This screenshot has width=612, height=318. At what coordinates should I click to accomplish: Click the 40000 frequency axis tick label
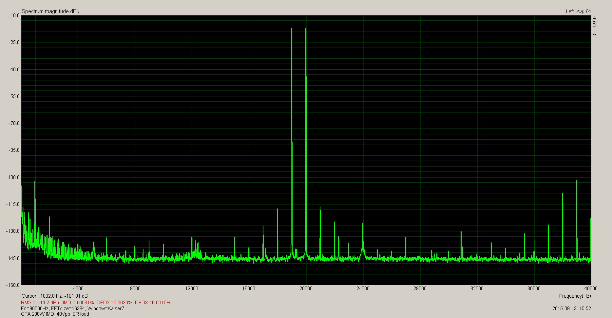(x=591, y=288)
